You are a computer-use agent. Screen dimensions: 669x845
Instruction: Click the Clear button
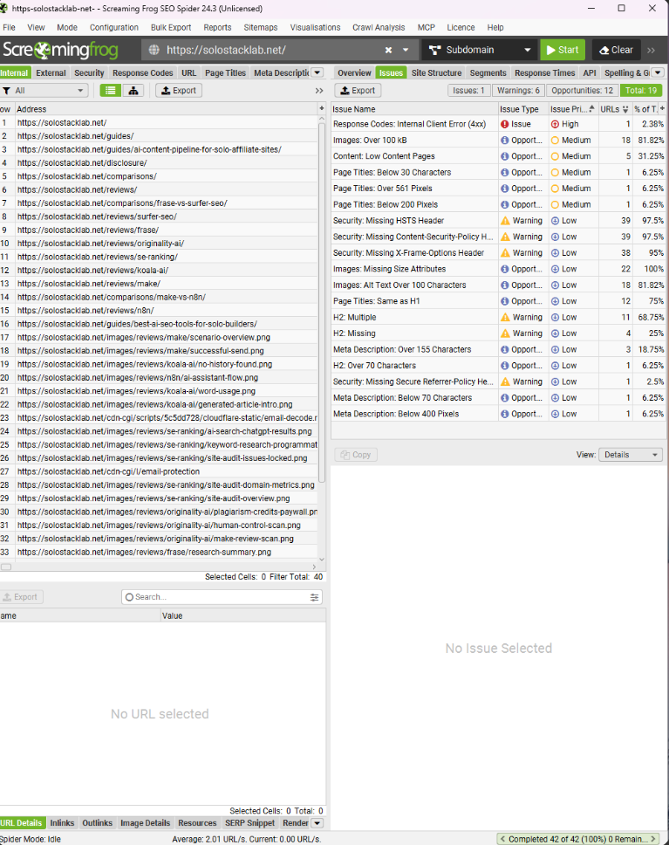616,50
